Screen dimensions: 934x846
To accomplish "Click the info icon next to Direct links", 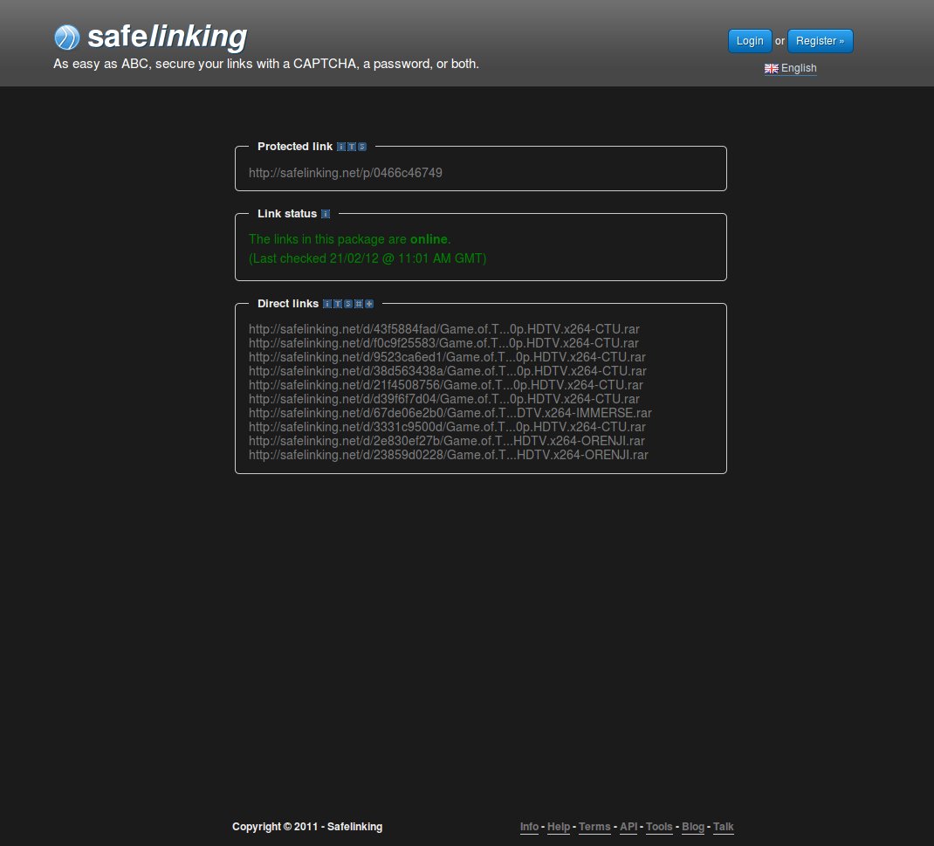I will 327,304.
